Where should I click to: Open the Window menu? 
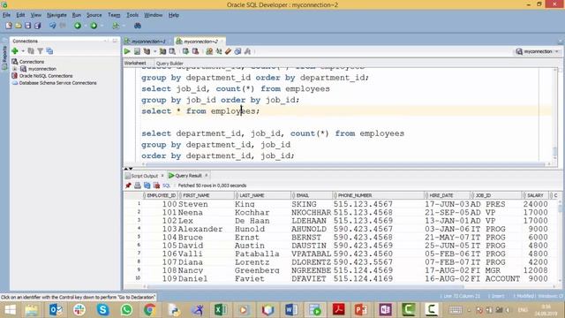(x=153, y=15)
